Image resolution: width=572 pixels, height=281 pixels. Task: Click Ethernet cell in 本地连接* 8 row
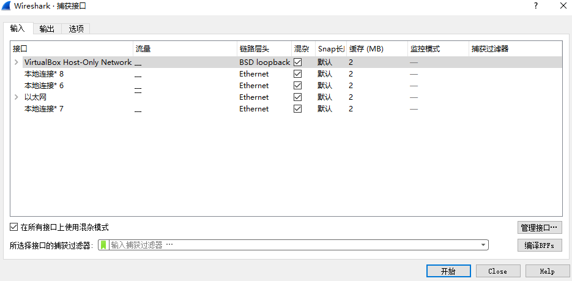click(x=254, y=74)
